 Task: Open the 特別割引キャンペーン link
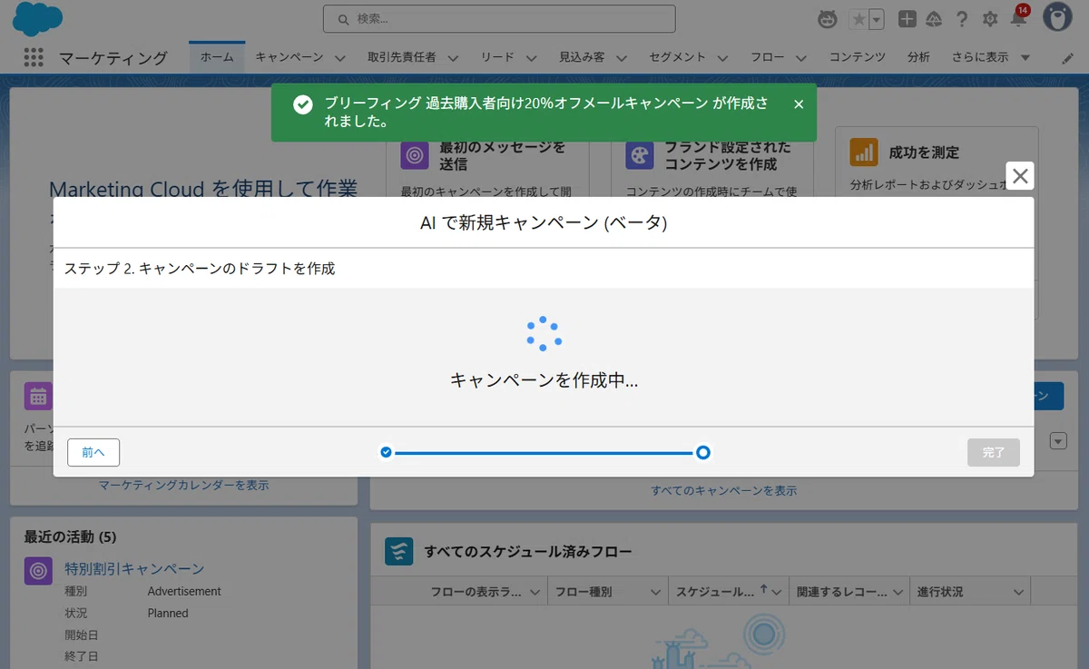[134, 568]
